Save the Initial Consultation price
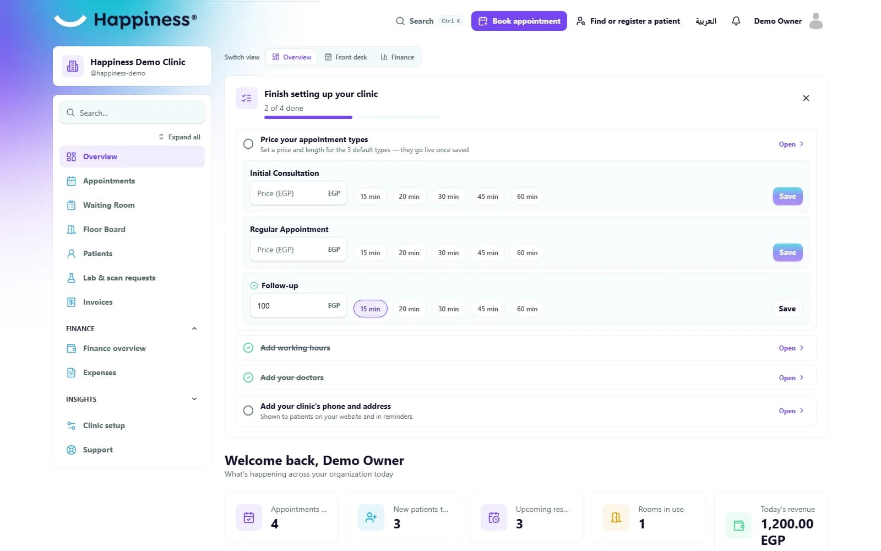The height and width of the screenshot is (551, 881). click(787, 196)
